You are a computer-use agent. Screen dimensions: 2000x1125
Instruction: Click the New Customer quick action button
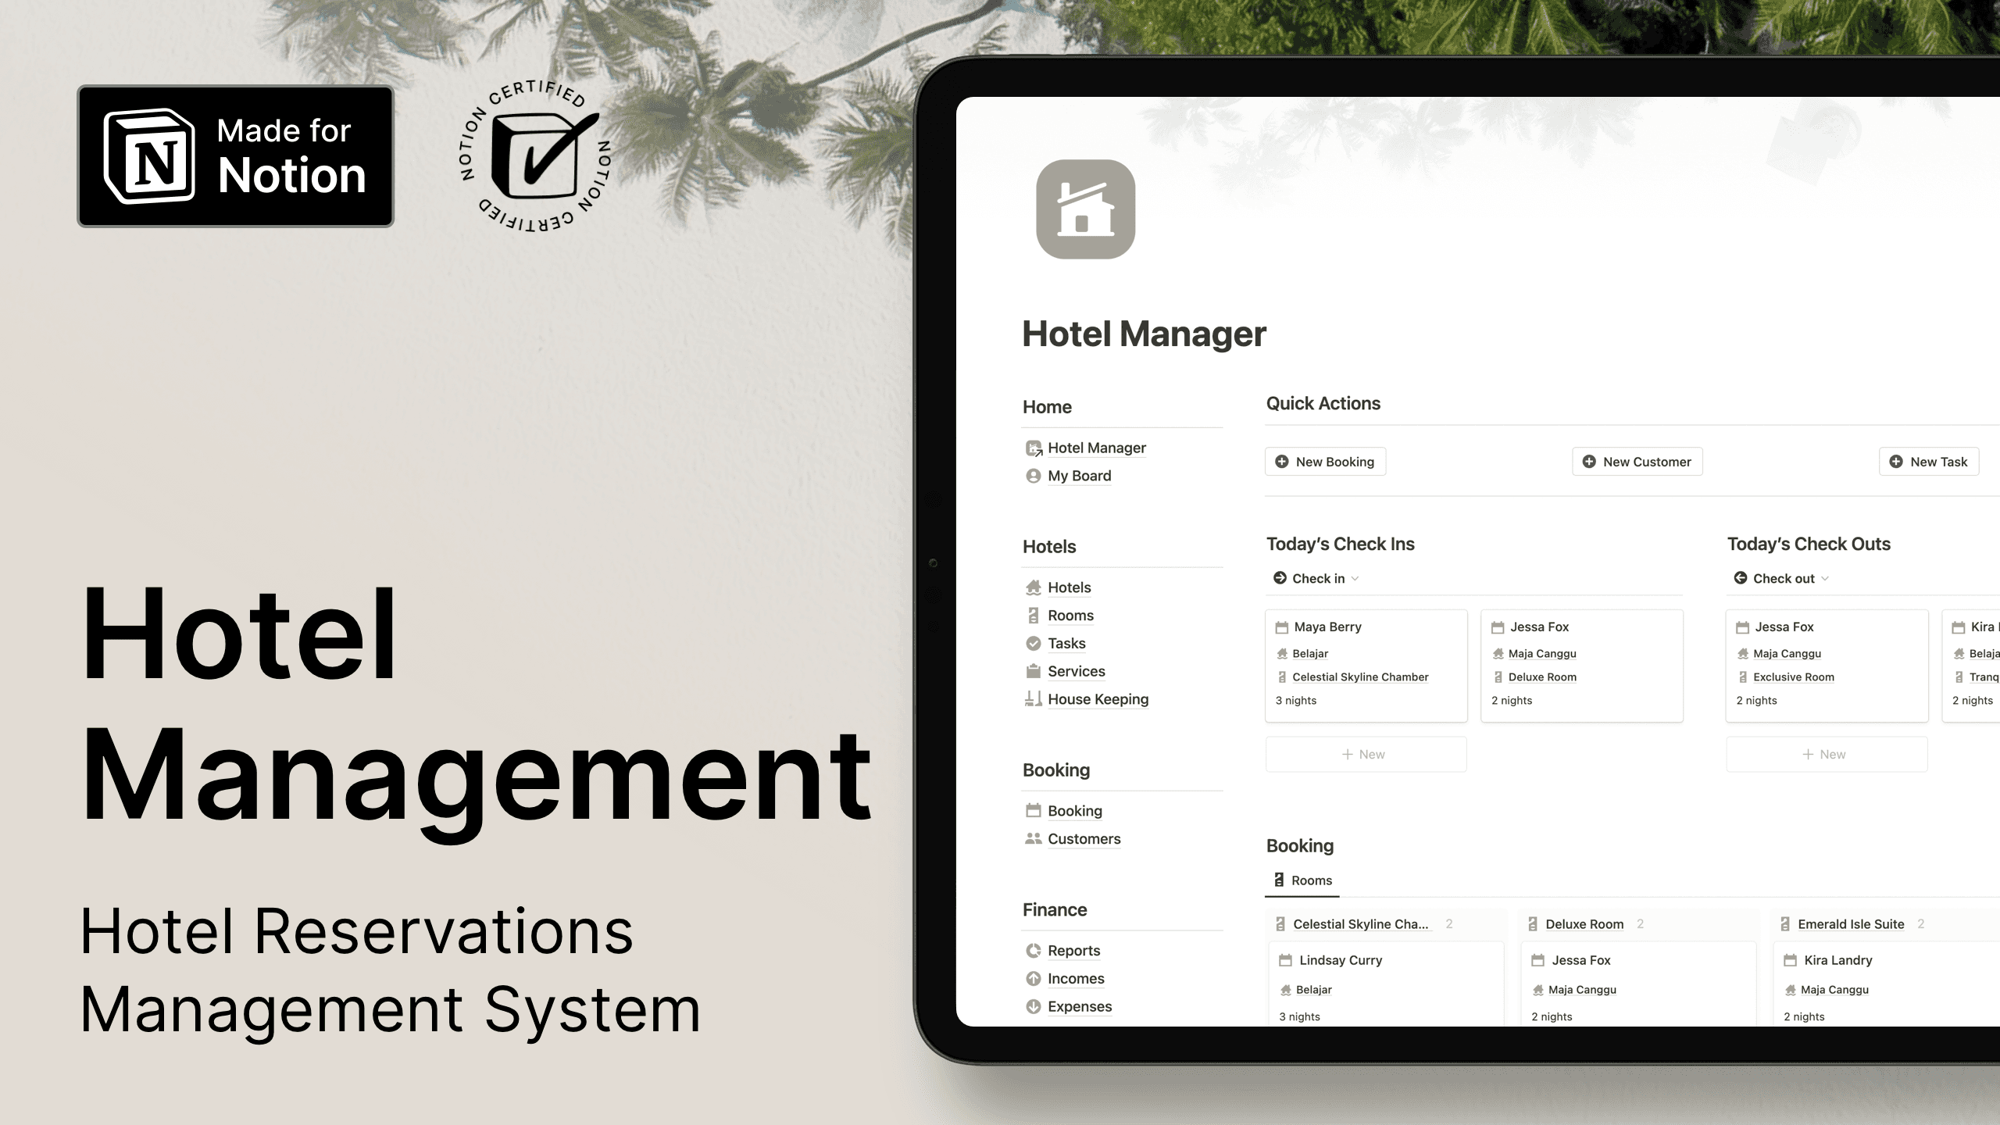(x=1639, y=462)
